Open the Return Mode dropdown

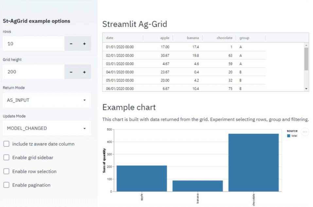(47, 100)
